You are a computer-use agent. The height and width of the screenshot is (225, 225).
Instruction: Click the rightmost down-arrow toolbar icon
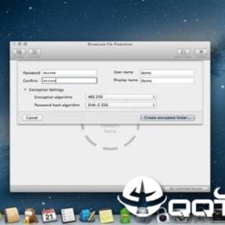click(x=201, y=52)
